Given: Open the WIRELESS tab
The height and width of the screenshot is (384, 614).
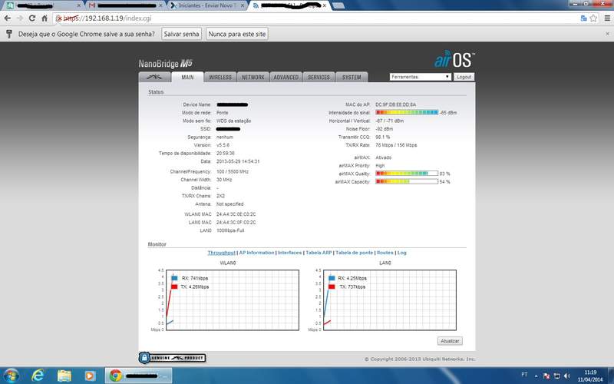Looking at the screenshot, I should [x=220, y=78].
